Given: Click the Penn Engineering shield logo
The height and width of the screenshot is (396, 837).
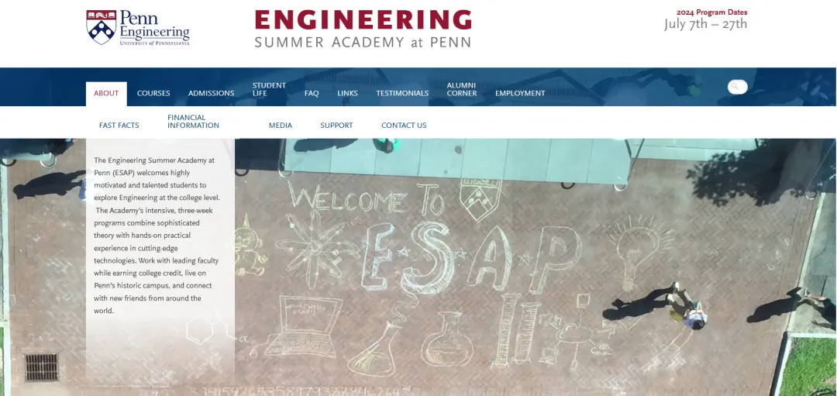Looking at the screenshot, I should tap(101, 26).
